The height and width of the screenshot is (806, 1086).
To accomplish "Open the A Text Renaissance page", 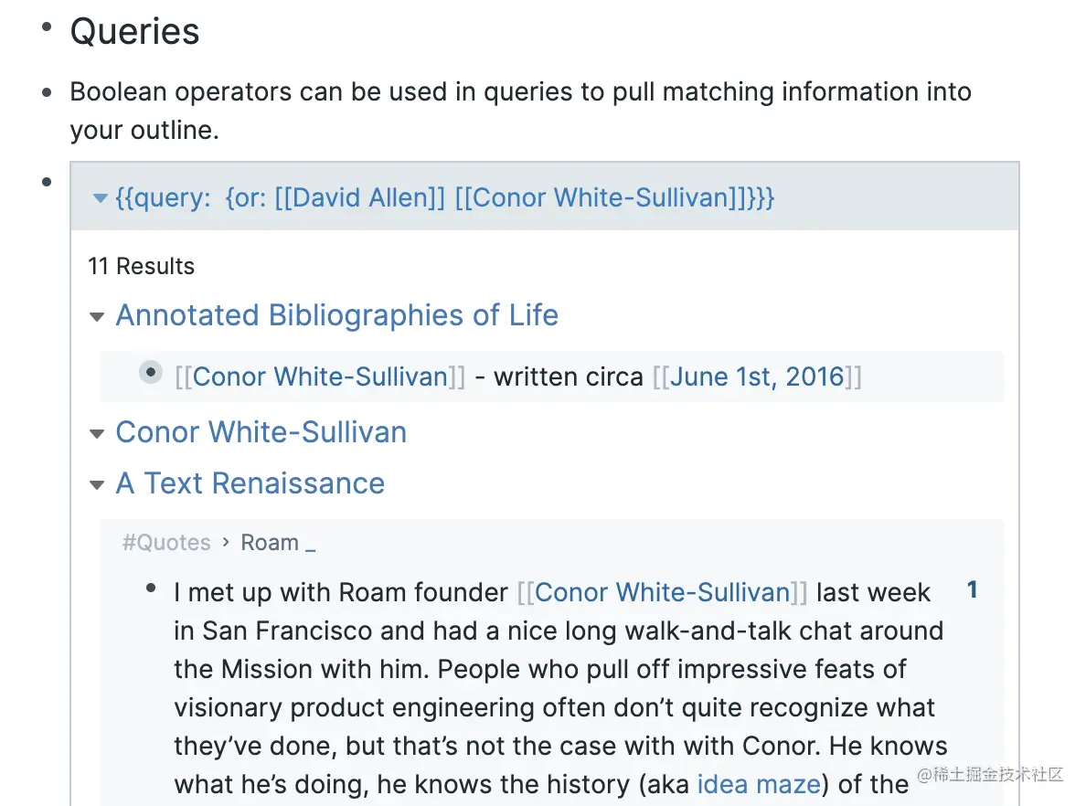I will pyautogui.click(x=250, y=483).
